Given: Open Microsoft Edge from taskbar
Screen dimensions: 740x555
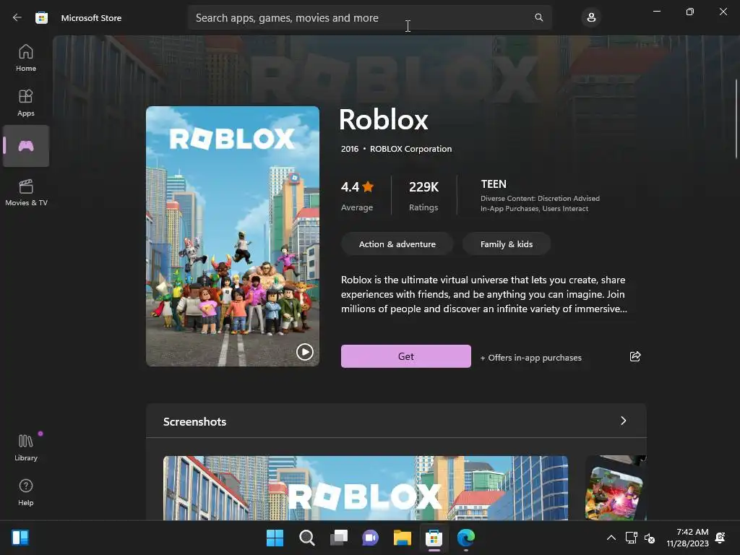Looking at the screenshot, I should (x=466, y=538).
